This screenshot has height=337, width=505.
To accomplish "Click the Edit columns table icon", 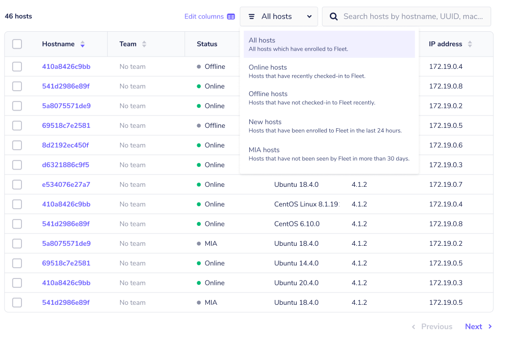I will (231, 17).
